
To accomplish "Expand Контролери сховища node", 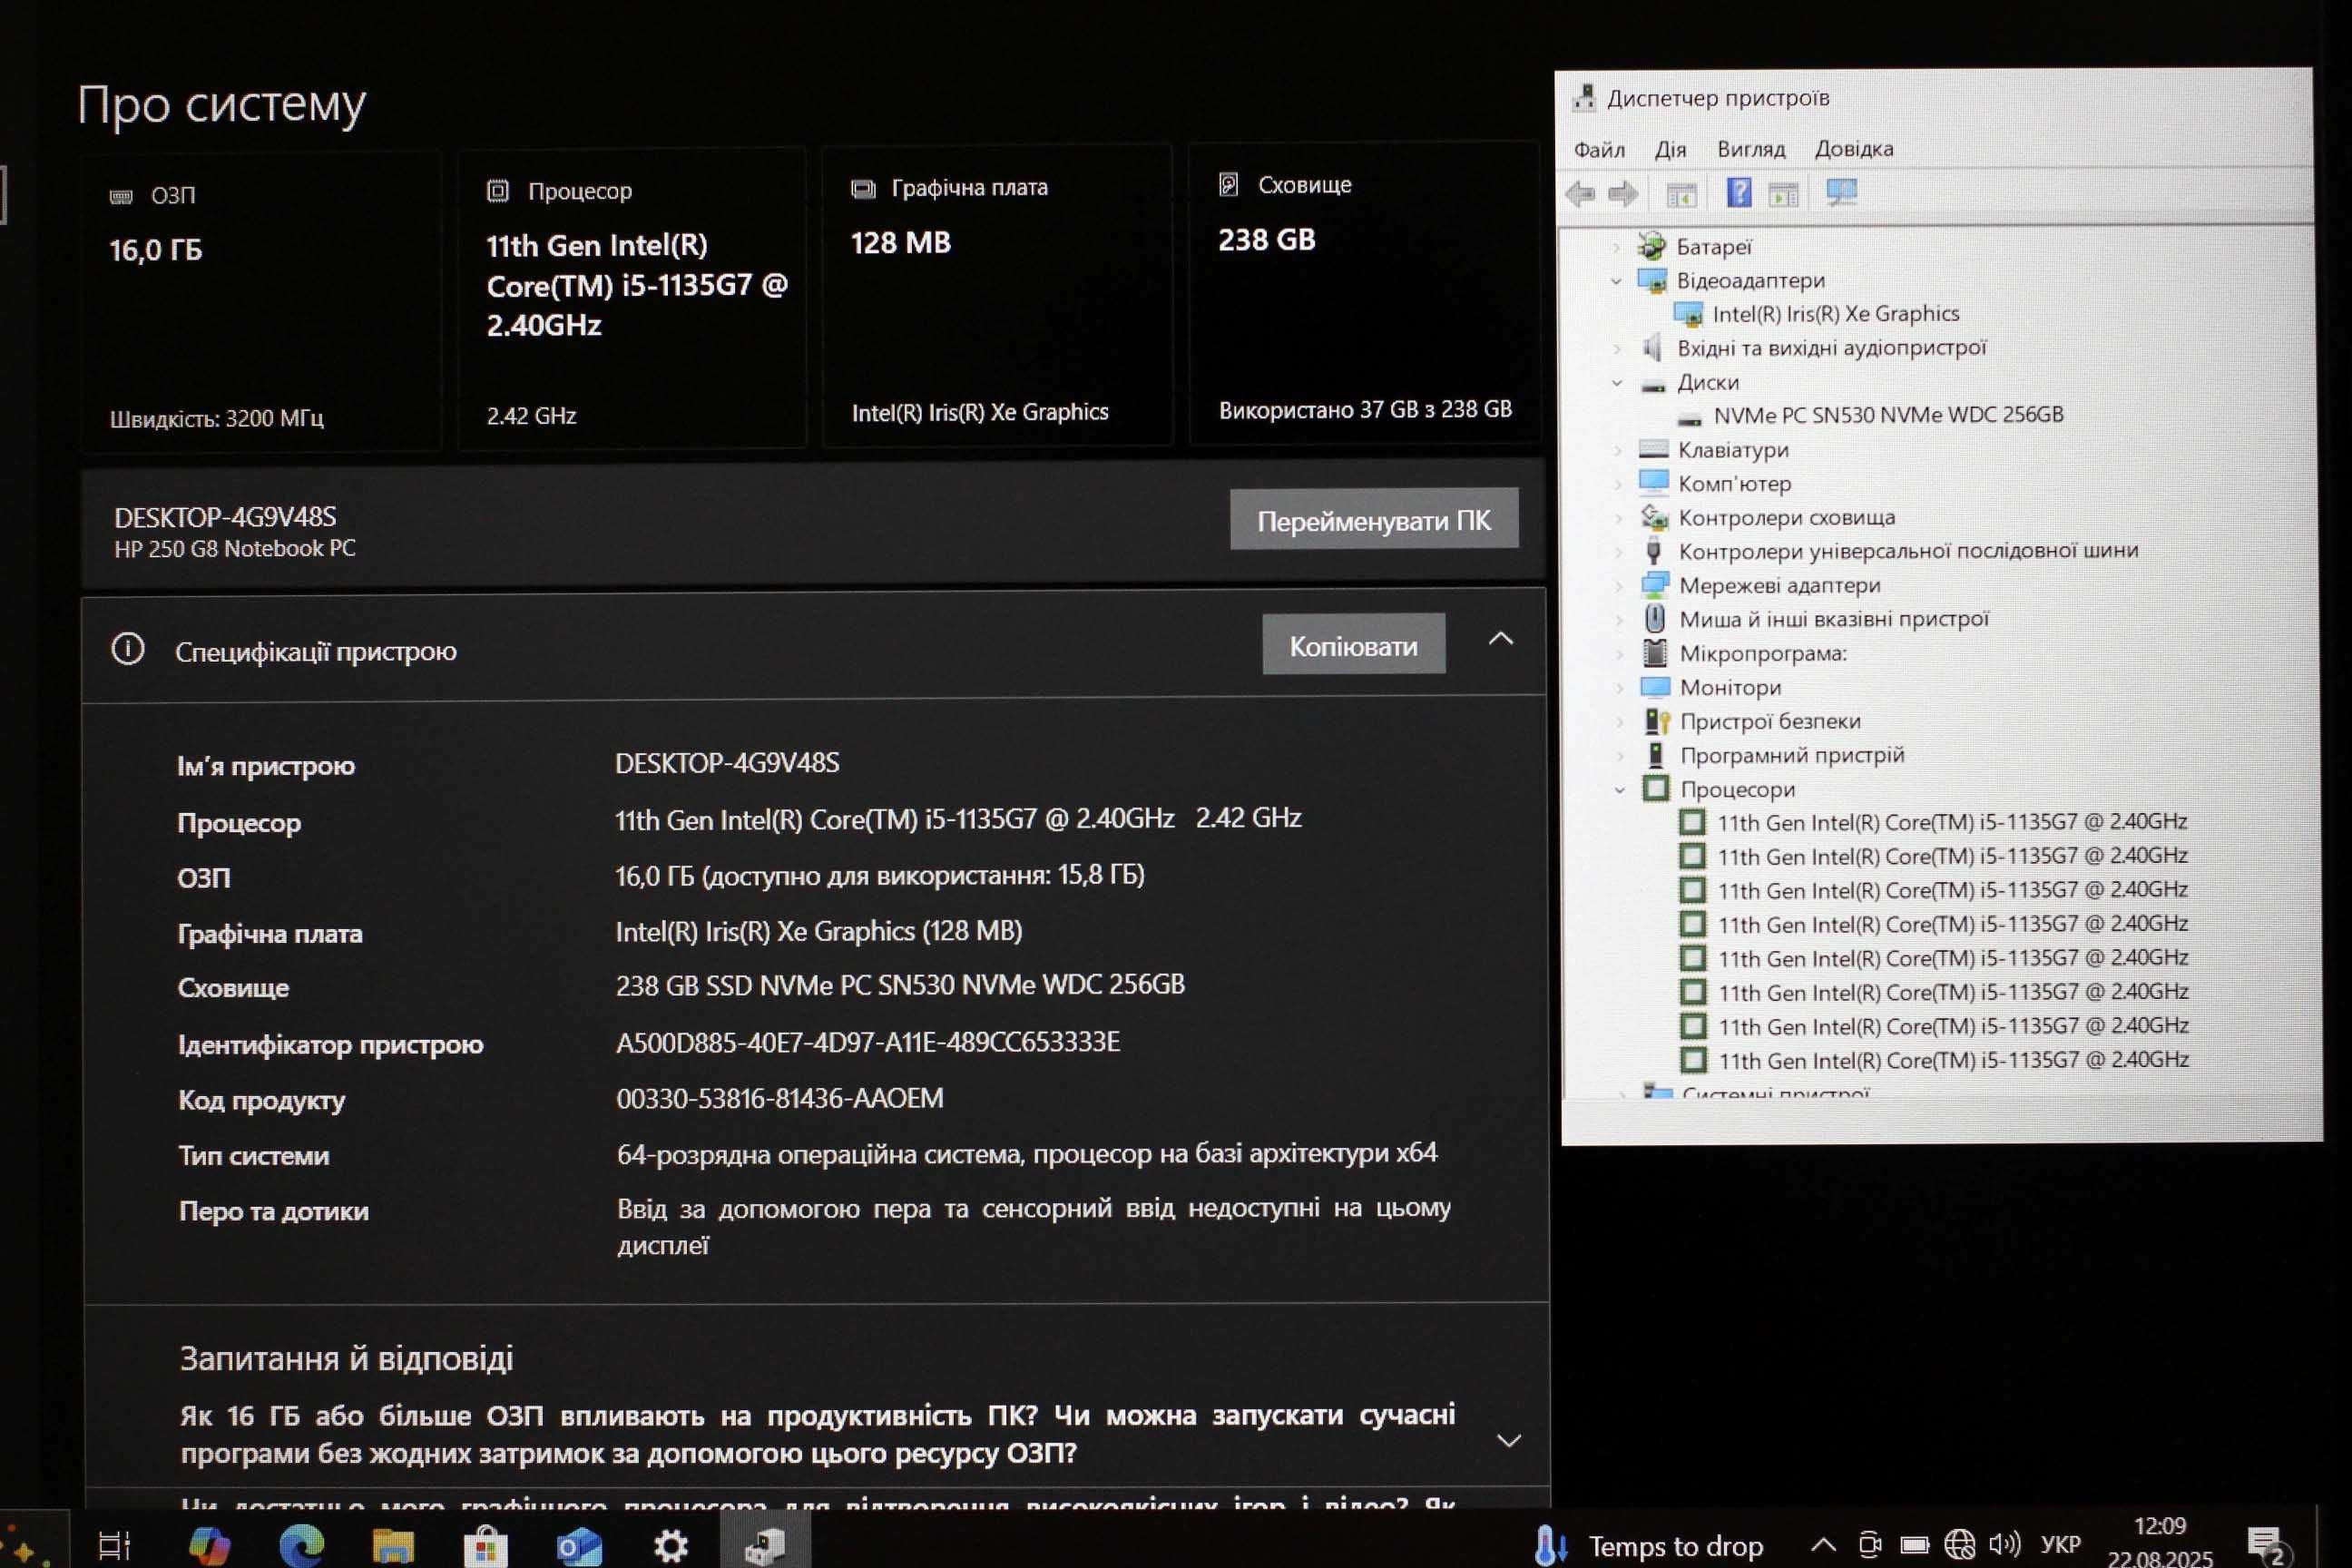I will pyautogui.click(x=1618, y=518).
